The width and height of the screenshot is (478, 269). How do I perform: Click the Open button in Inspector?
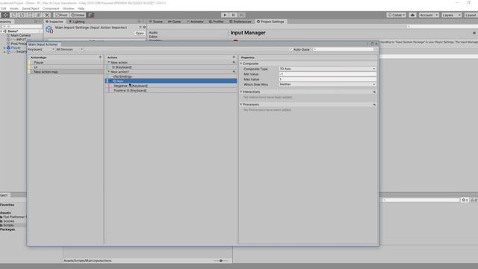click(140, 33)
